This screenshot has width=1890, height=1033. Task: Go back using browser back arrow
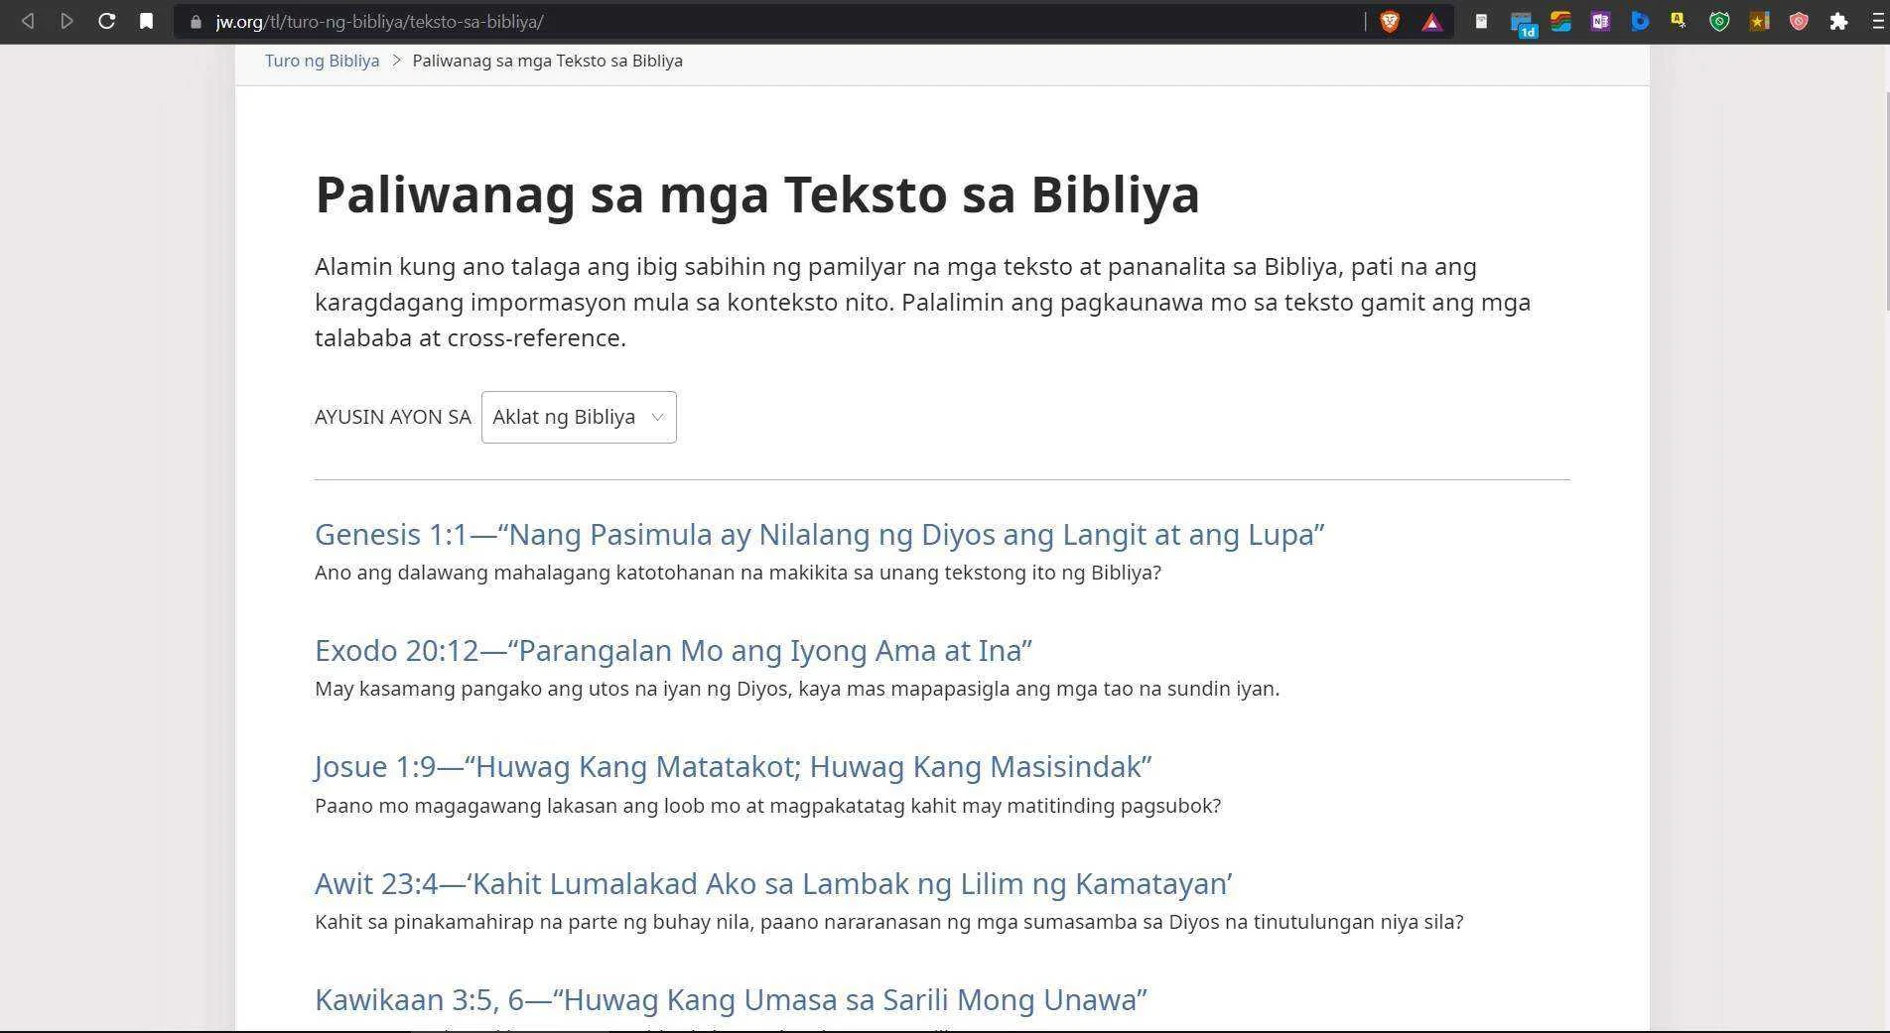pos(28,21)
